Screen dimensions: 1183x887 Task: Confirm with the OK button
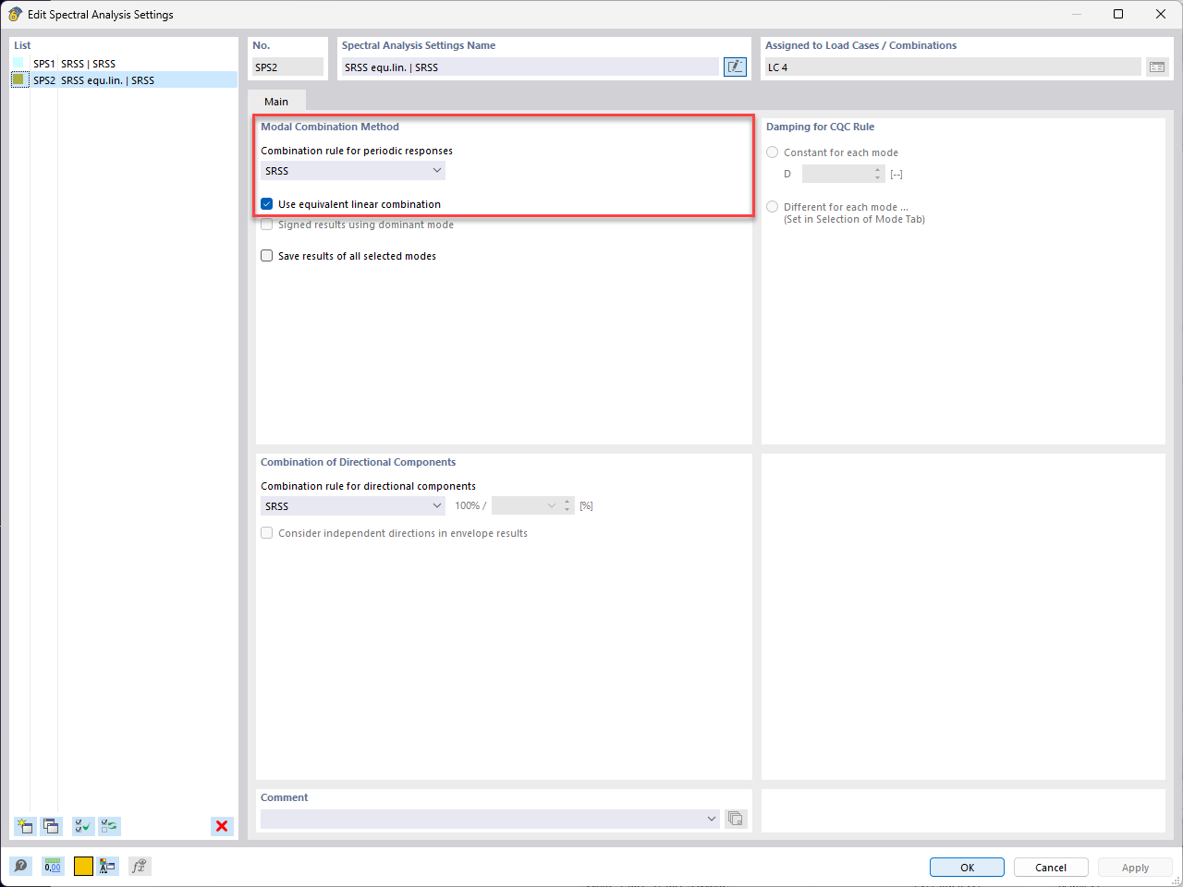pos(967,868)
